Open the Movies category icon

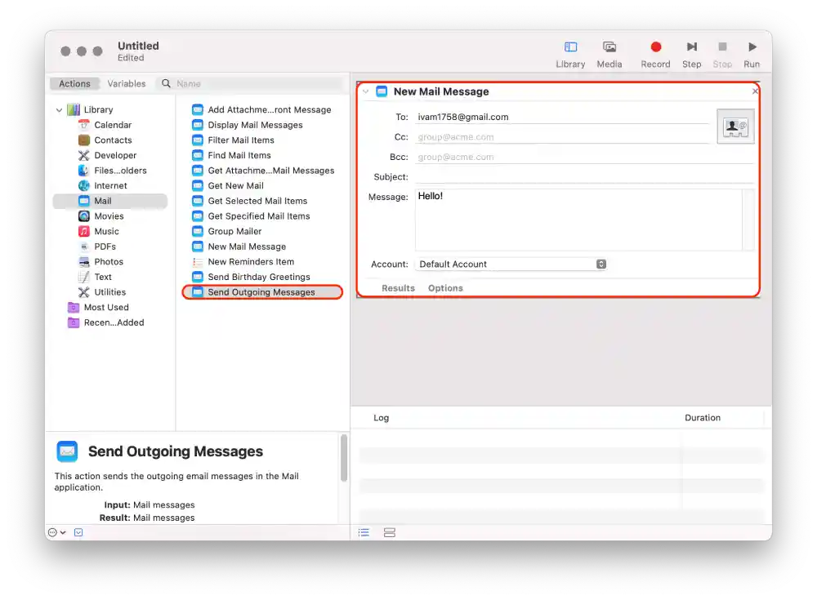[84, 216]
